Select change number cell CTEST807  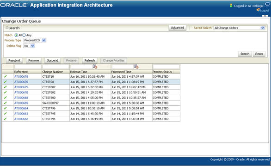tap(49, 87)
